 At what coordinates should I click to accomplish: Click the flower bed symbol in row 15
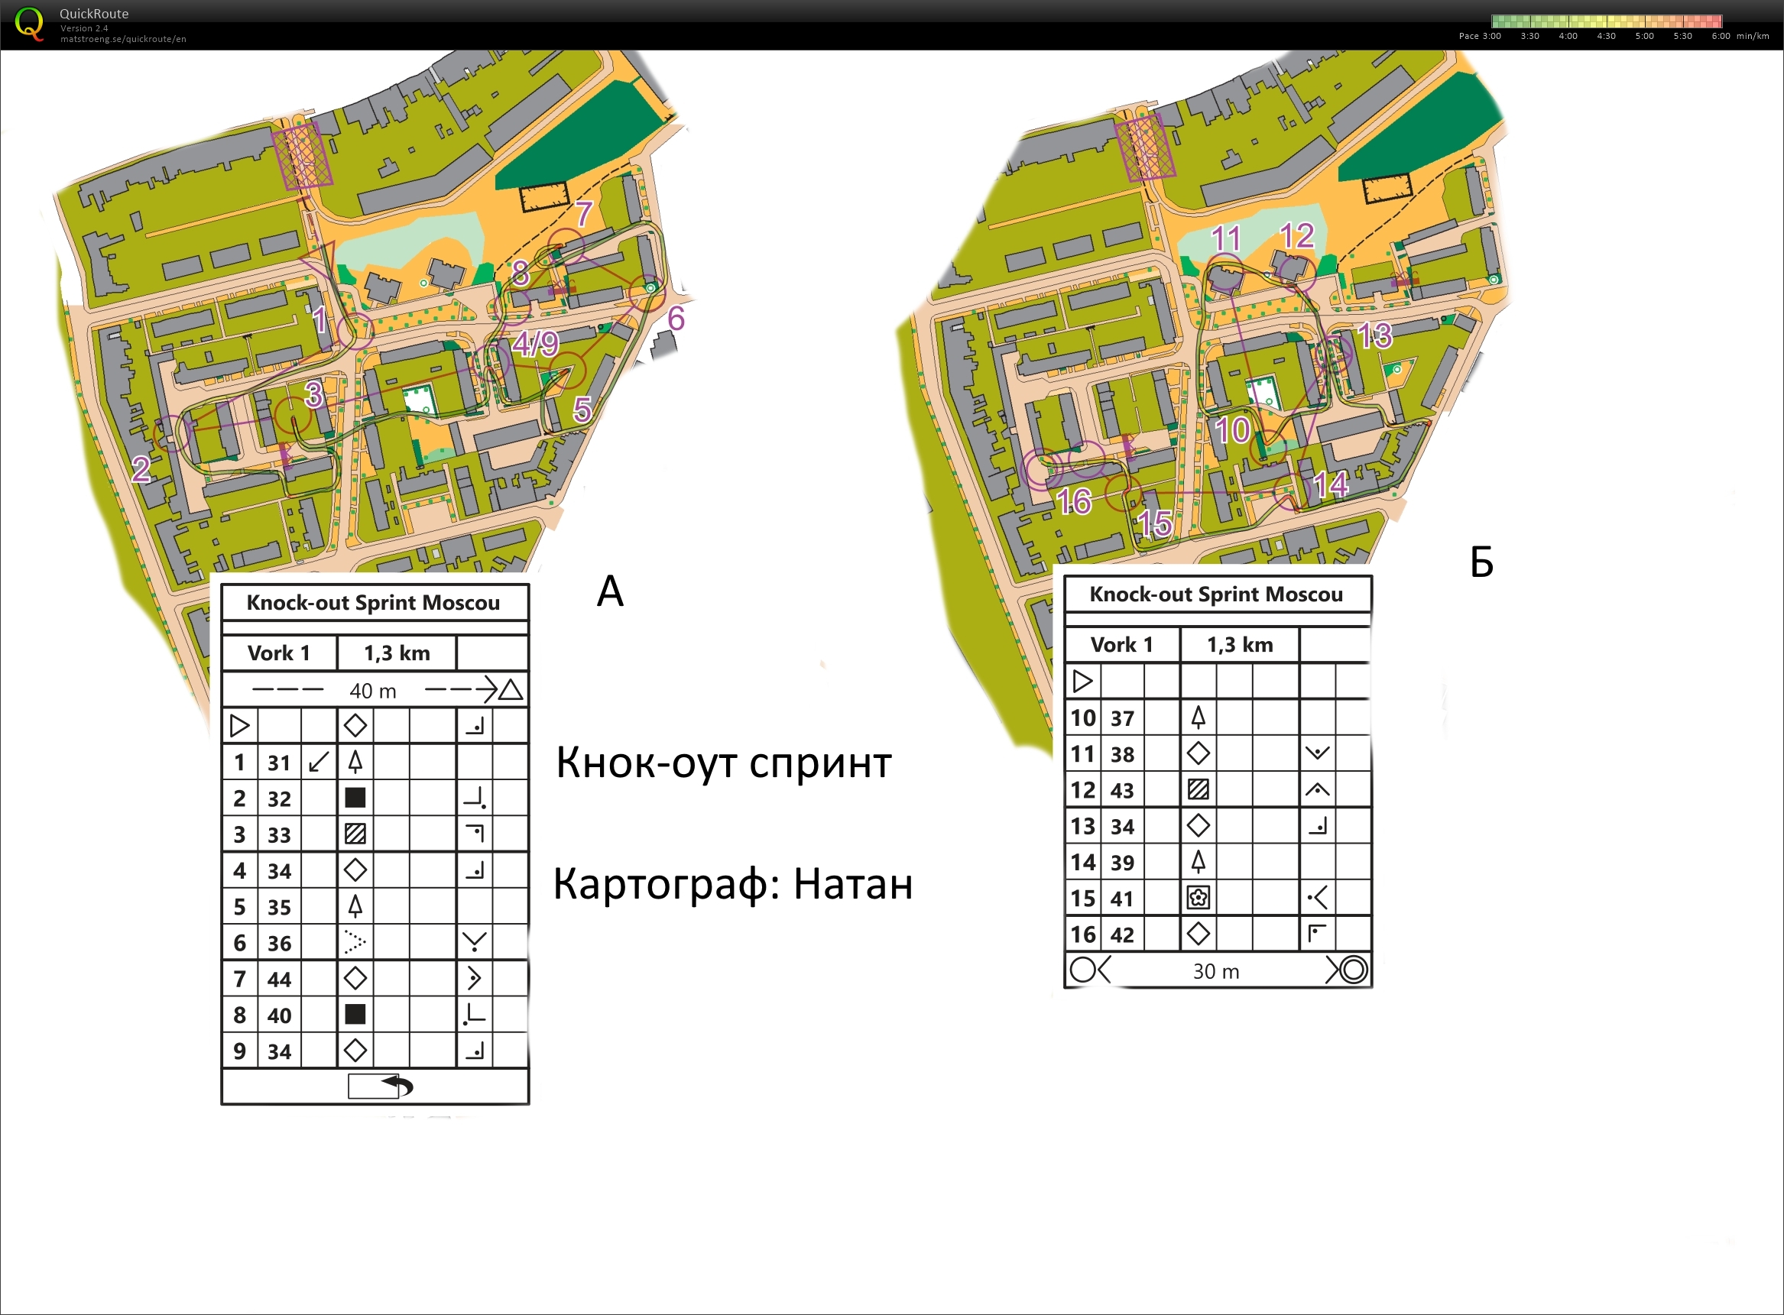pyautogui.click(x=1198, y=898)
